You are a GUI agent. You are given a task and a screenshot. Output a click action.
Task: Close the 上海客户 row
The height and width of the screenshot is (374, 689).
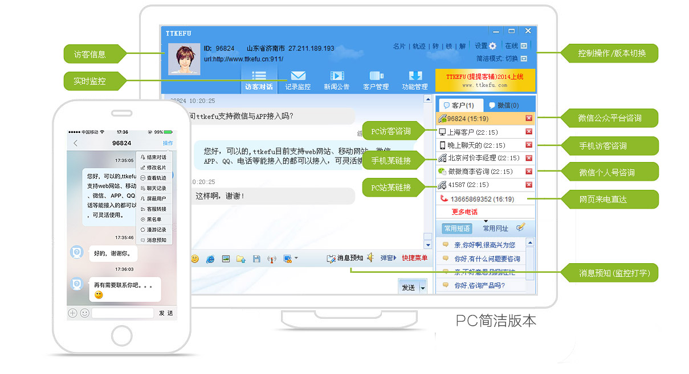click(529, 132)
